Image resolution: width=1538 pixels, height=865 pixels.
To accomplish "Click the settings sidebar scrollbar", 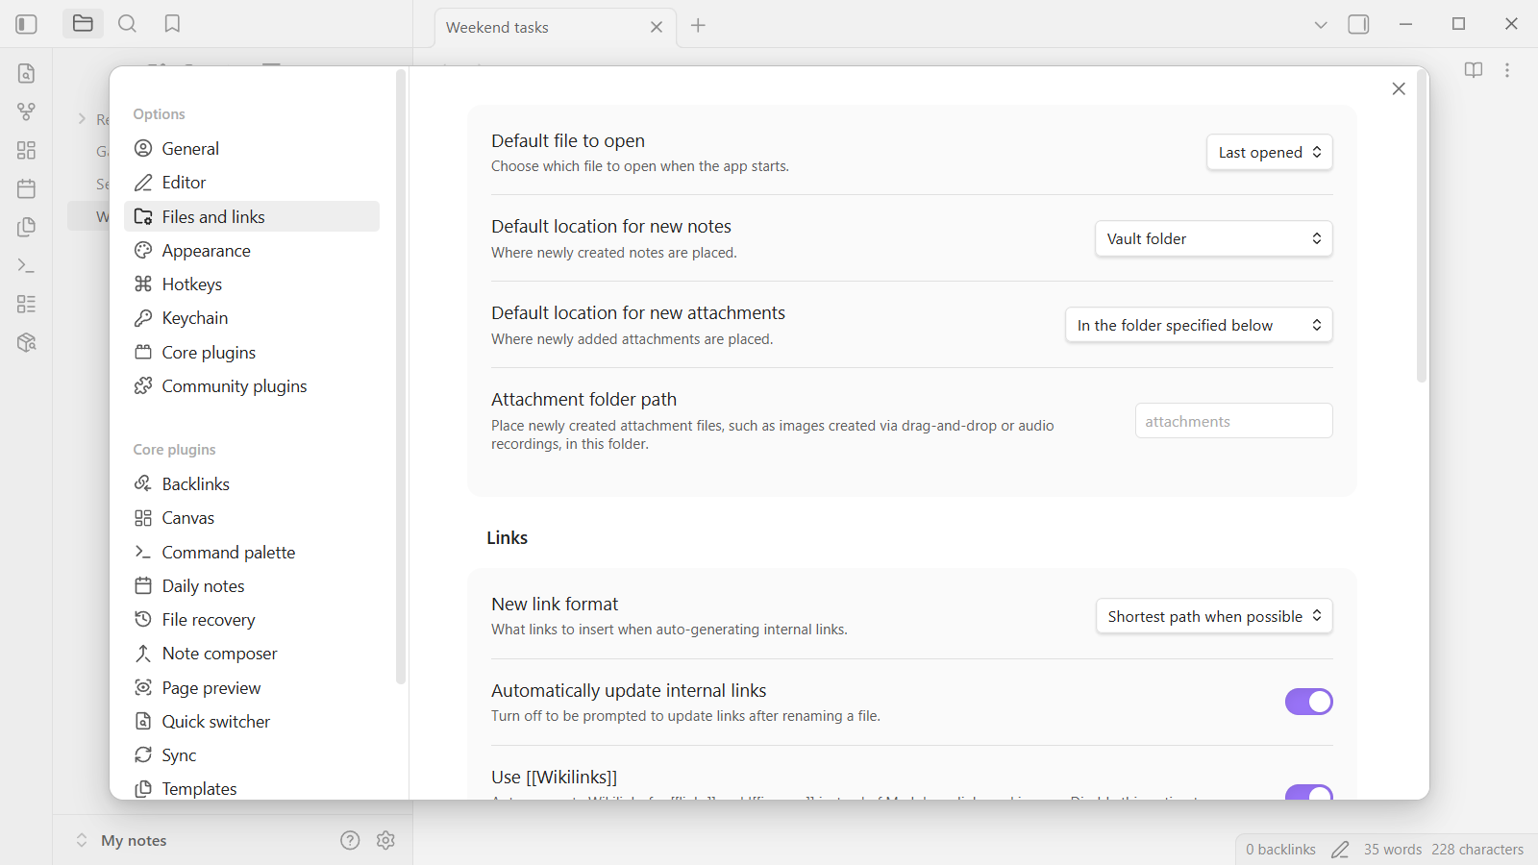I will click(401, 377).
